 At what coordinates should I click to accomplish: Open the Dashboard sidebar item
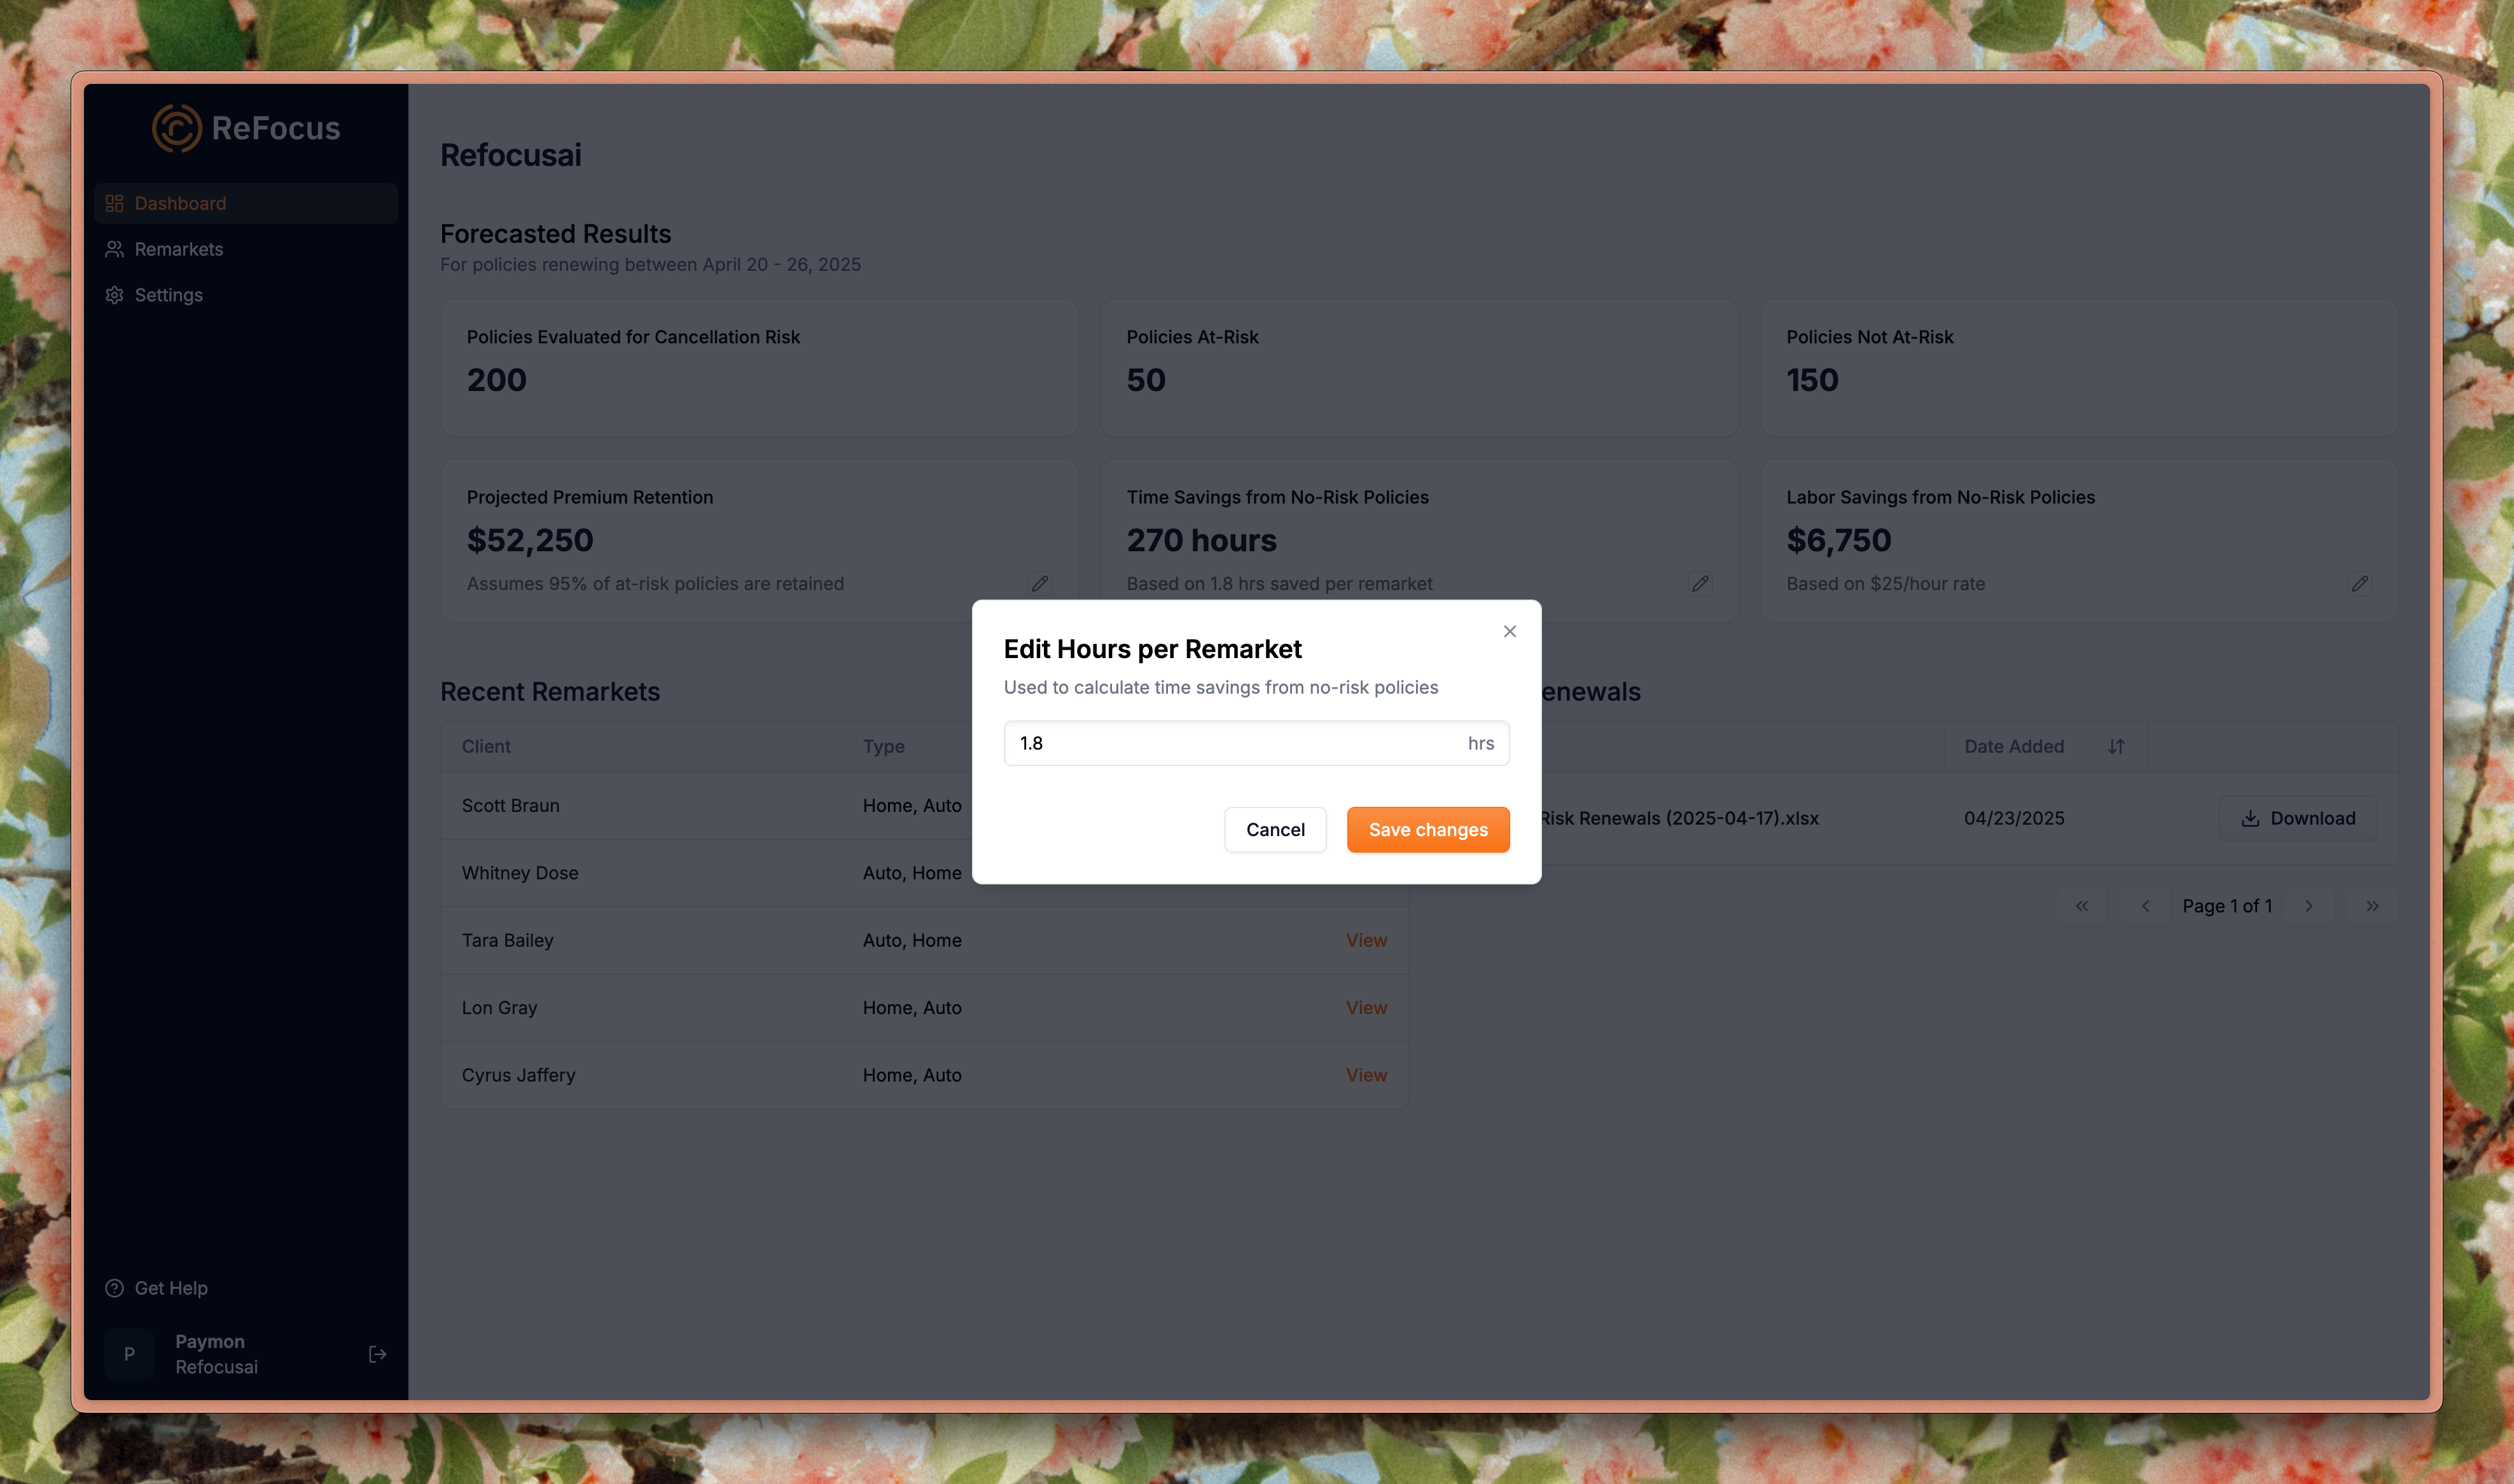coord(246,203)
